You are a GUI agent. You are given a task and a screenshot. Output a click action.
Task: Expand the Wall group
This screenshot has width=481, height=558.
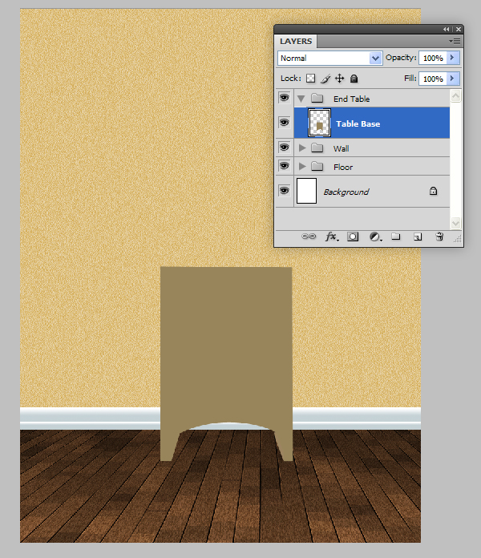pyautogui.click(x=302, y=148)
